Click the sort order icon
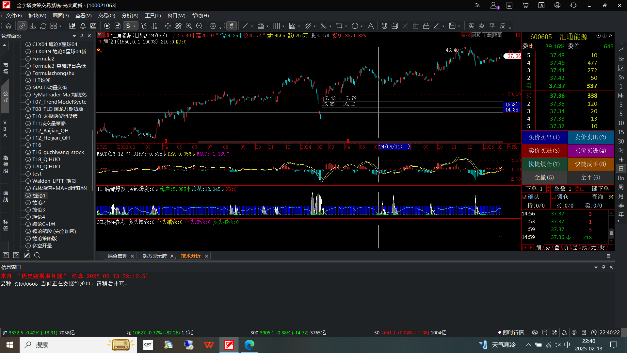The height and width of the screenshot is (353, 627). click(154, 26)
